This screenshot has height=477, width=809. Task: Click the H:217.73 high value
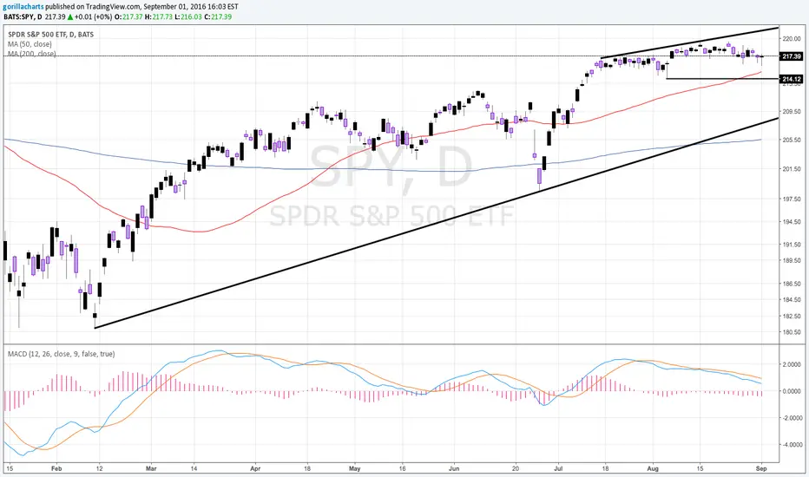[158, 17]
